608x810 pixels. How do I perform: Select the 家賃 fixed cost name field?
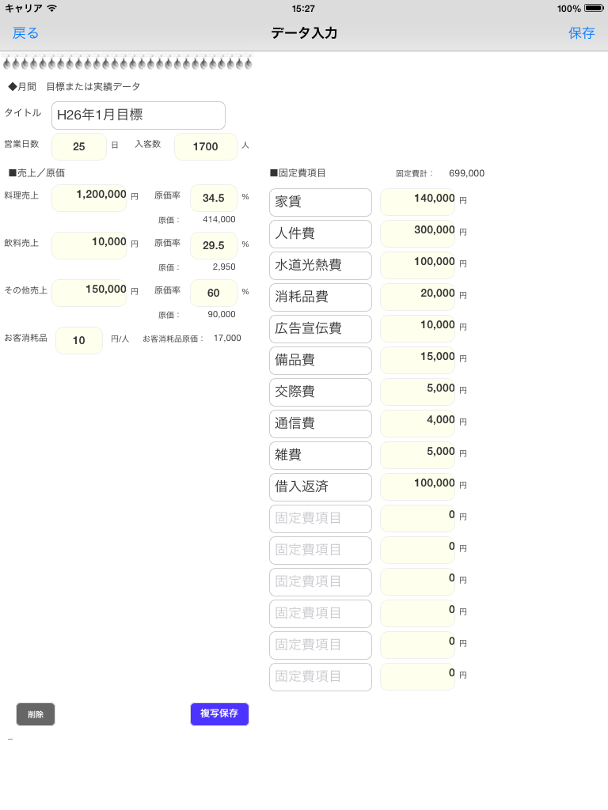point(321,202)
